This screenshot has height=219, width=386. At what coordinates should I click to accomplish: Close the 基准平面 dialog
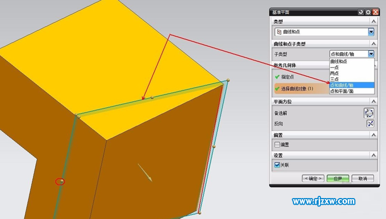pos(376,12)
